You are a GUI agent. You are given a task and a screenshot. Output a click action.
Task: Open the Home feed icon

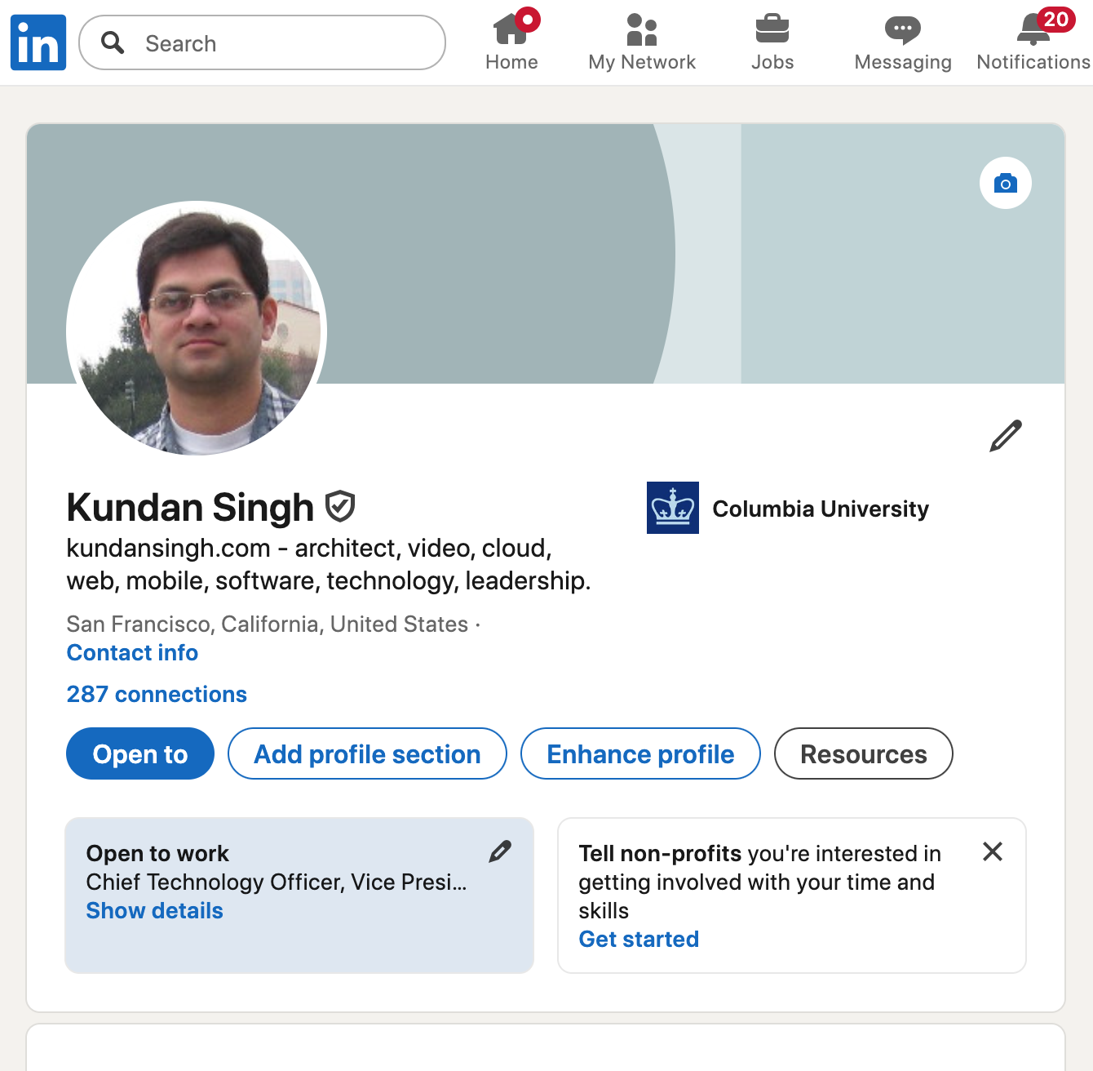click(511, 31)
